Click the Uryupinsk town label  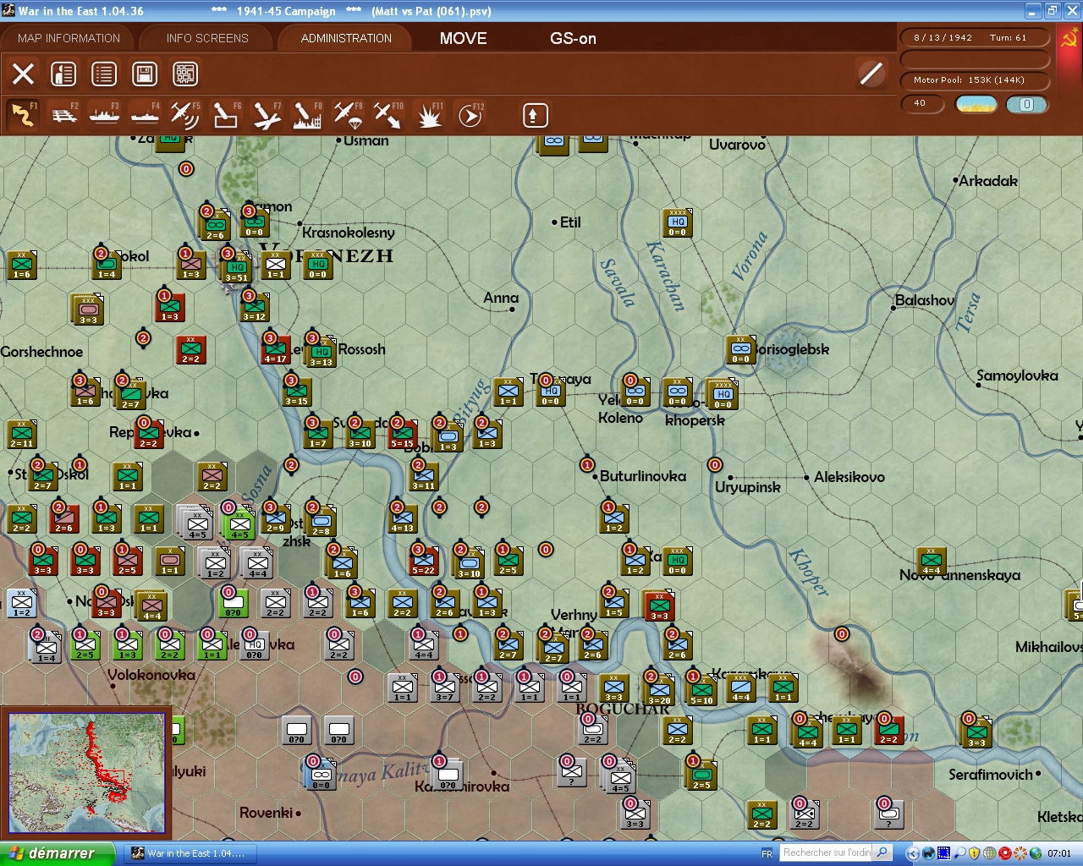[x=748, y=487]
